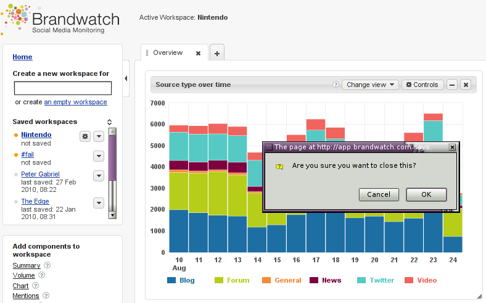Click the panel resize grip corner
486x303 pixels.
(479, 296)
